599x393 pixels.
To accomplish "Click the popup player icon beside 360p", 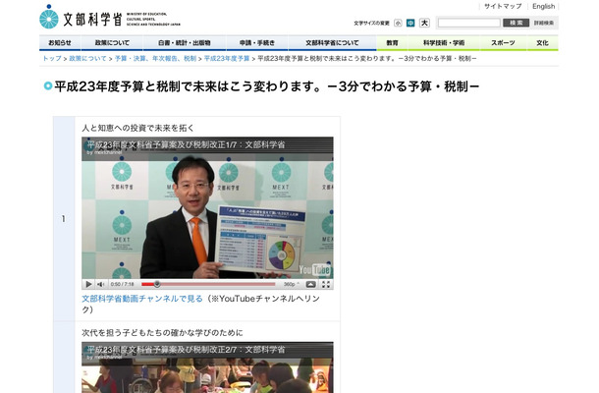I will point(311,284).
